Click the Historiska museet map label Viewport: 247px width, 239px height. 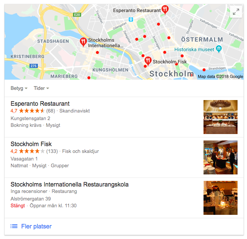[194, 49]
